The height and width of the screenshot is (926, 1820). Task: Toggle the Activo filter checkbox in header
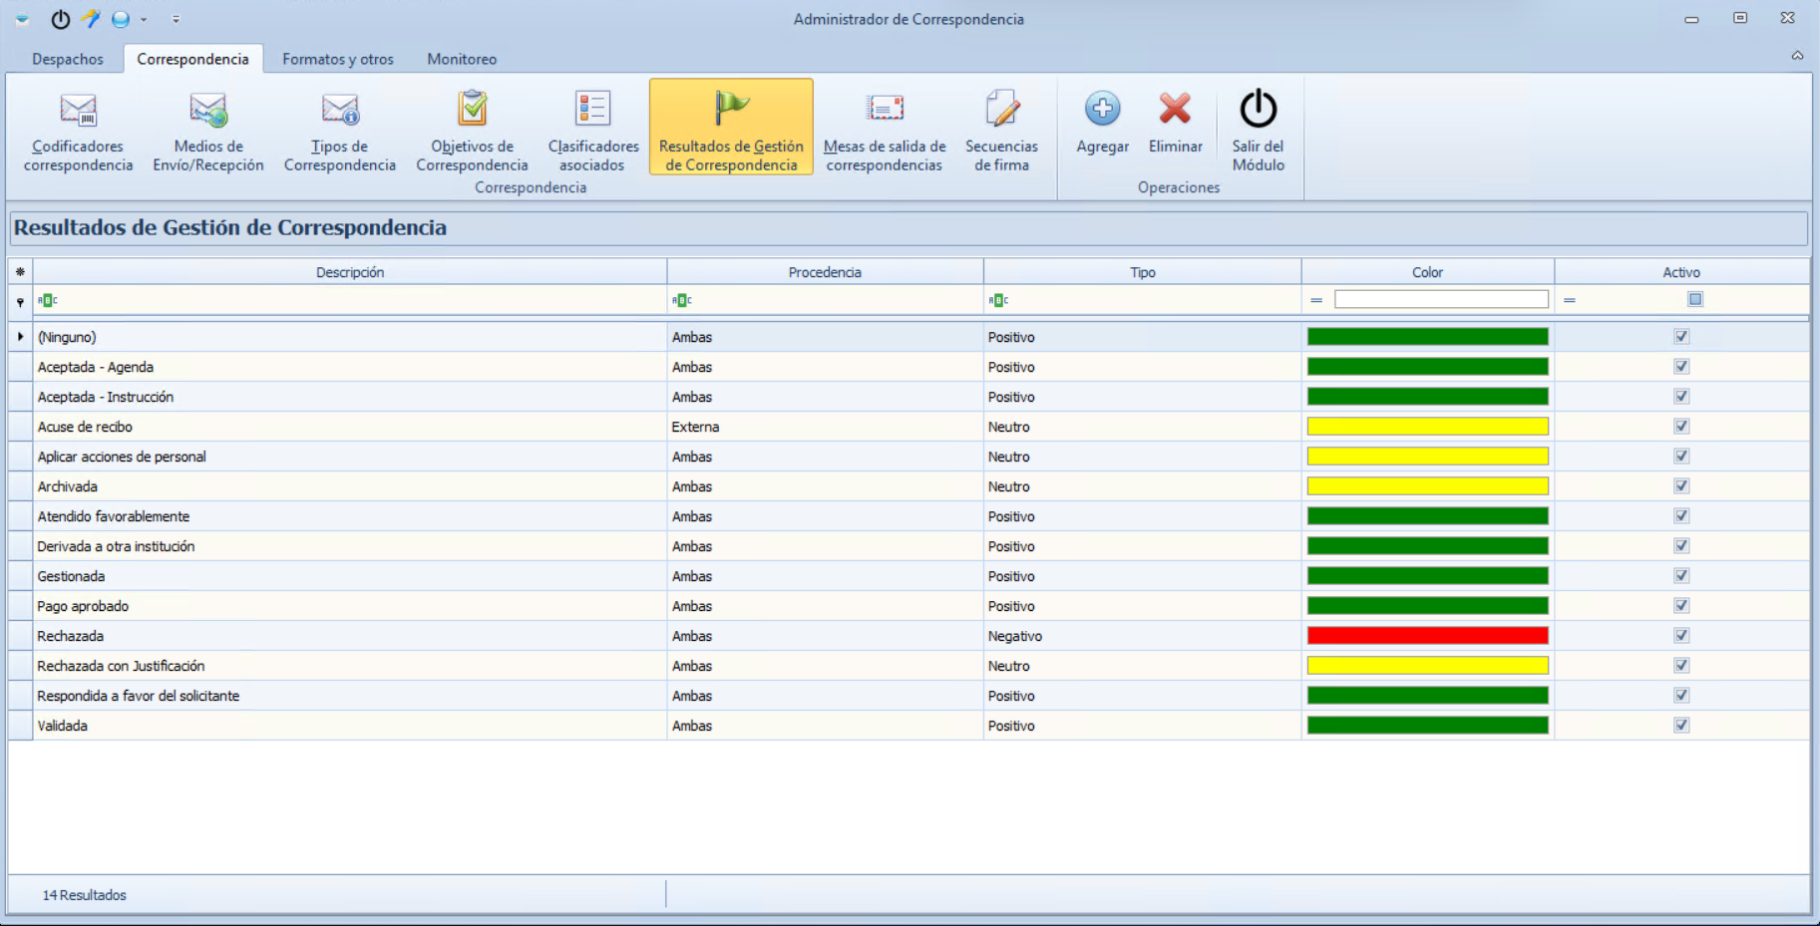point(1694,298)
